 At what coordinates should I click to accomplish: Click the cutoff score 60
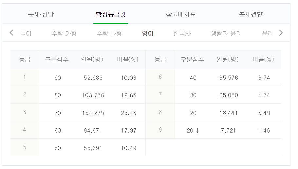point(58,131)
